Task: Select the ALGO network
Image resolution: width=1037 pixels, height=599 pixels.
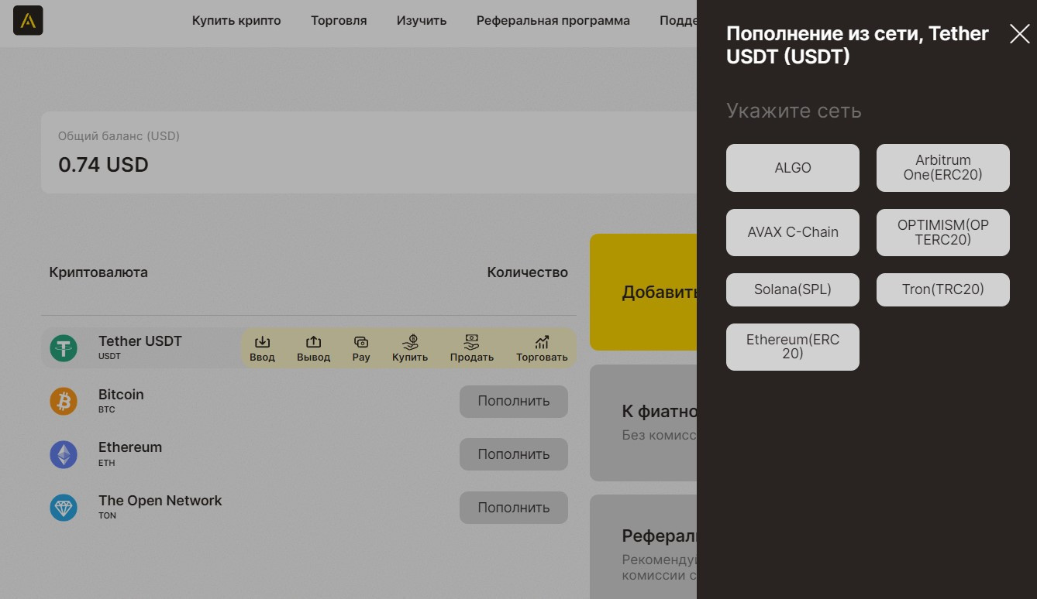Action: coord(792,168)
